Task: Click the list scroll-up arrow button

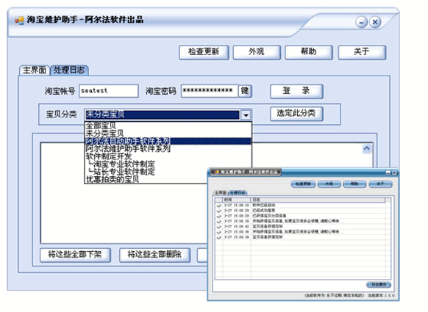Action: [366, 148]
